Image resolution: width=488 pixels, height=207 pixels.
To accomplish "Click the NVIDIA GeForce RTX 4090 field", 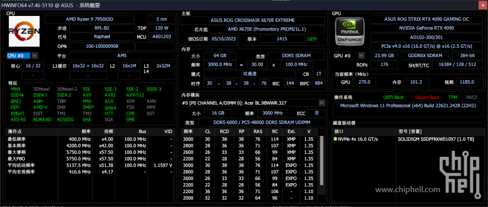I will pyautogui.click(x=426, y=28).
